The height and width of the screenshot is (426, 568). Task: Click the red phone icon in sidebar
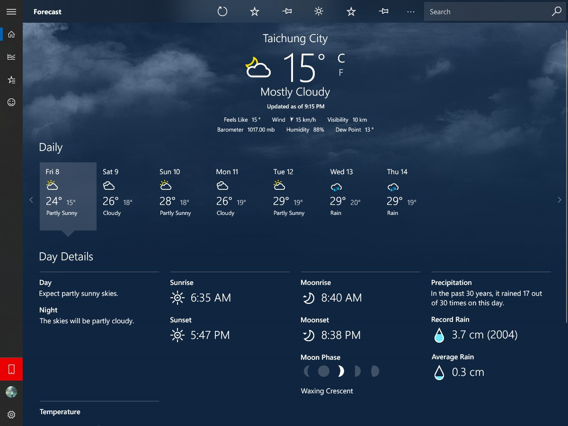pyautogui.click(x=11, y=369)
